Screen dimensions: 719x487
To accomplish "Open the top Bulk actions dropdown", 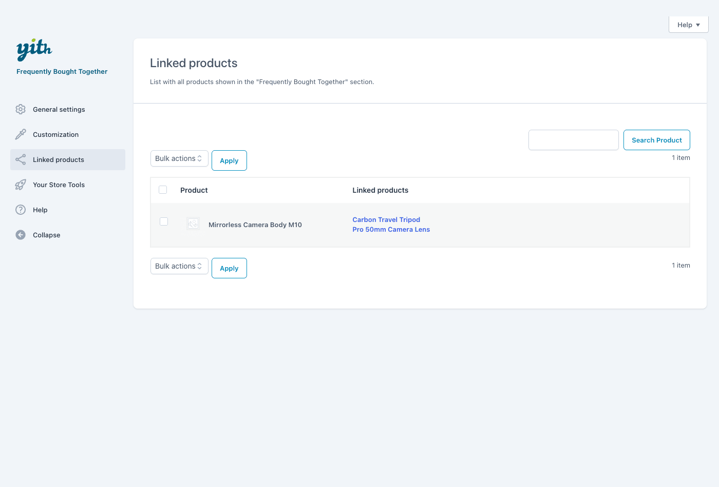I will pos(179,158).
